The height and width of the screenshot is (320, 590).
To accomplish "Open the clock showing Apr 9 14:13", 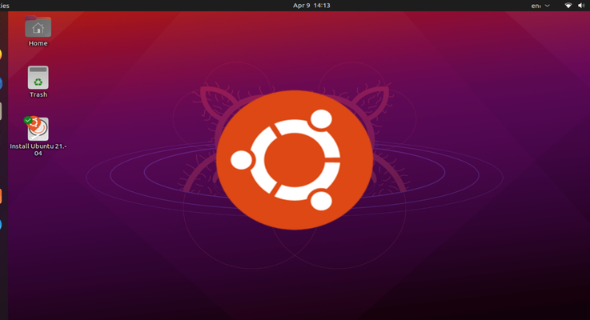I will 311,6.
